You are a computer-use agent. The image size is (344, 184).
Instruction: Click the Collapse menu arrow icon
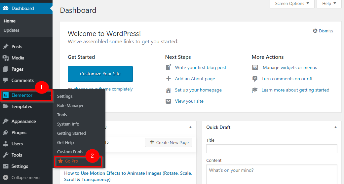[6, 177]
